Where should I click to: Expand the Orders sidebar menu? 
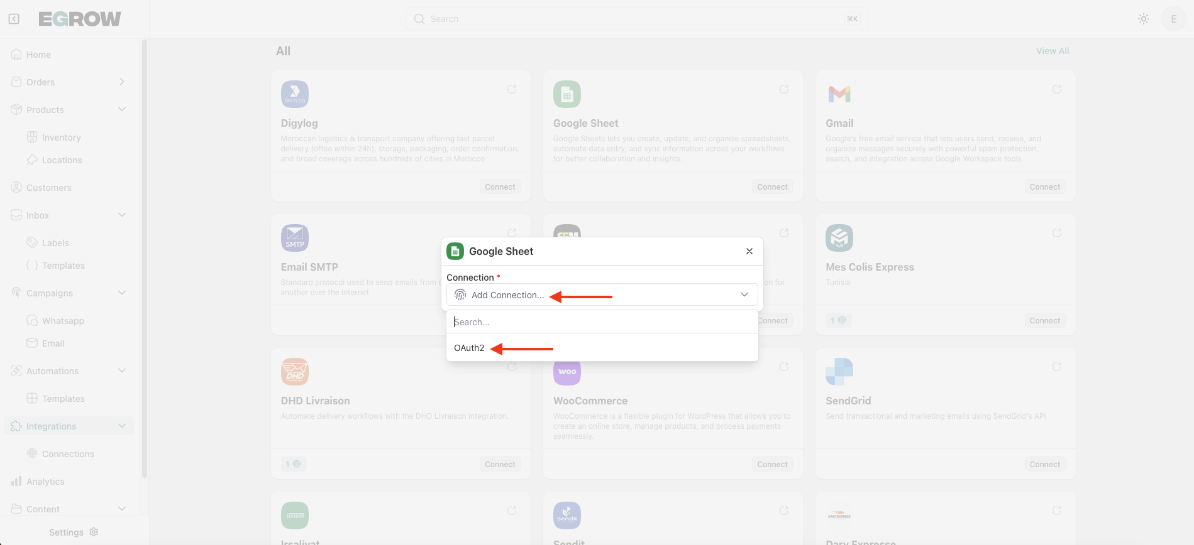(121, 82)
